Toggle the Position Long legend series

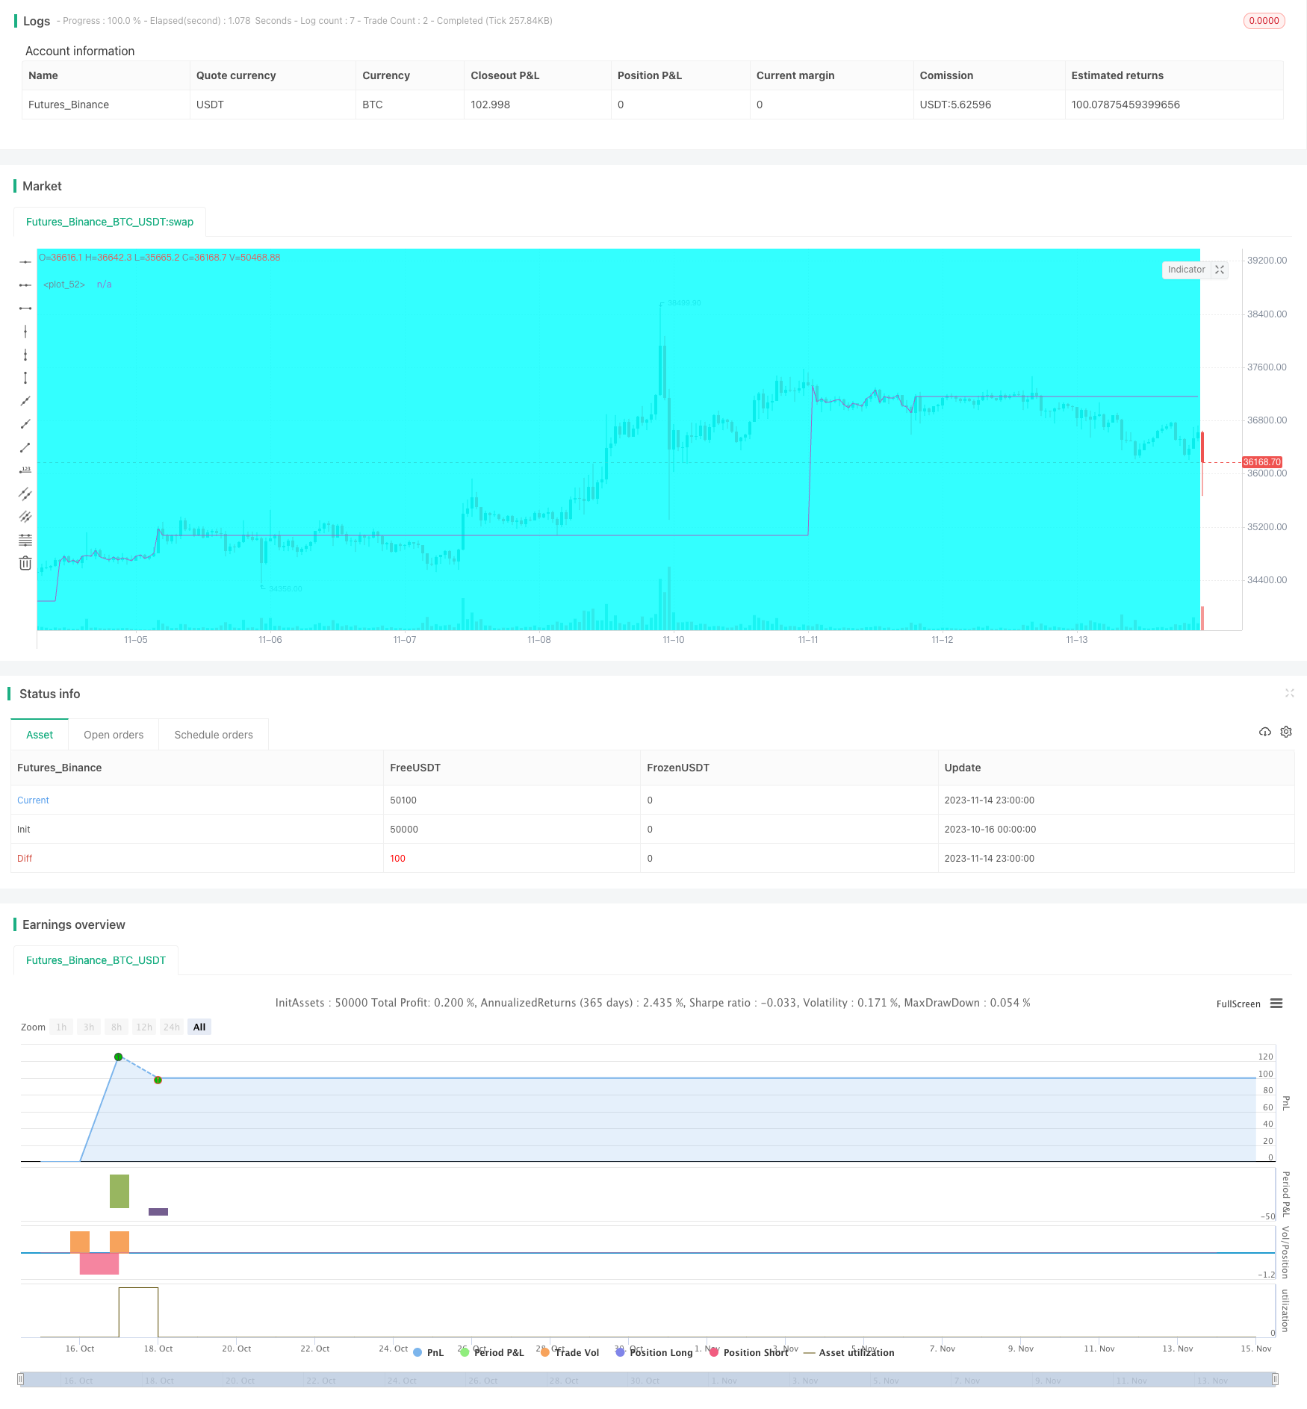tap(654, 1352)
